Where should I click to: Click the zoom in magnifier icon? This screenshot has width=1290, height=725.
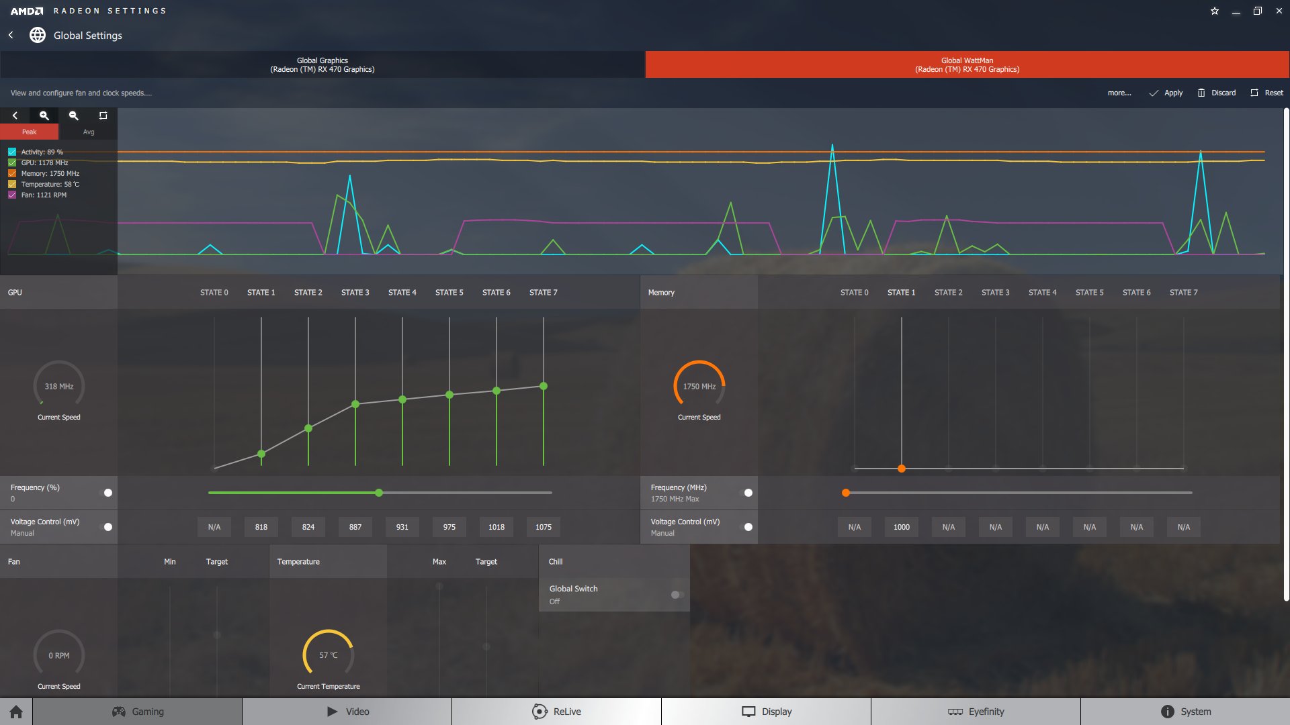pos(44,115)
